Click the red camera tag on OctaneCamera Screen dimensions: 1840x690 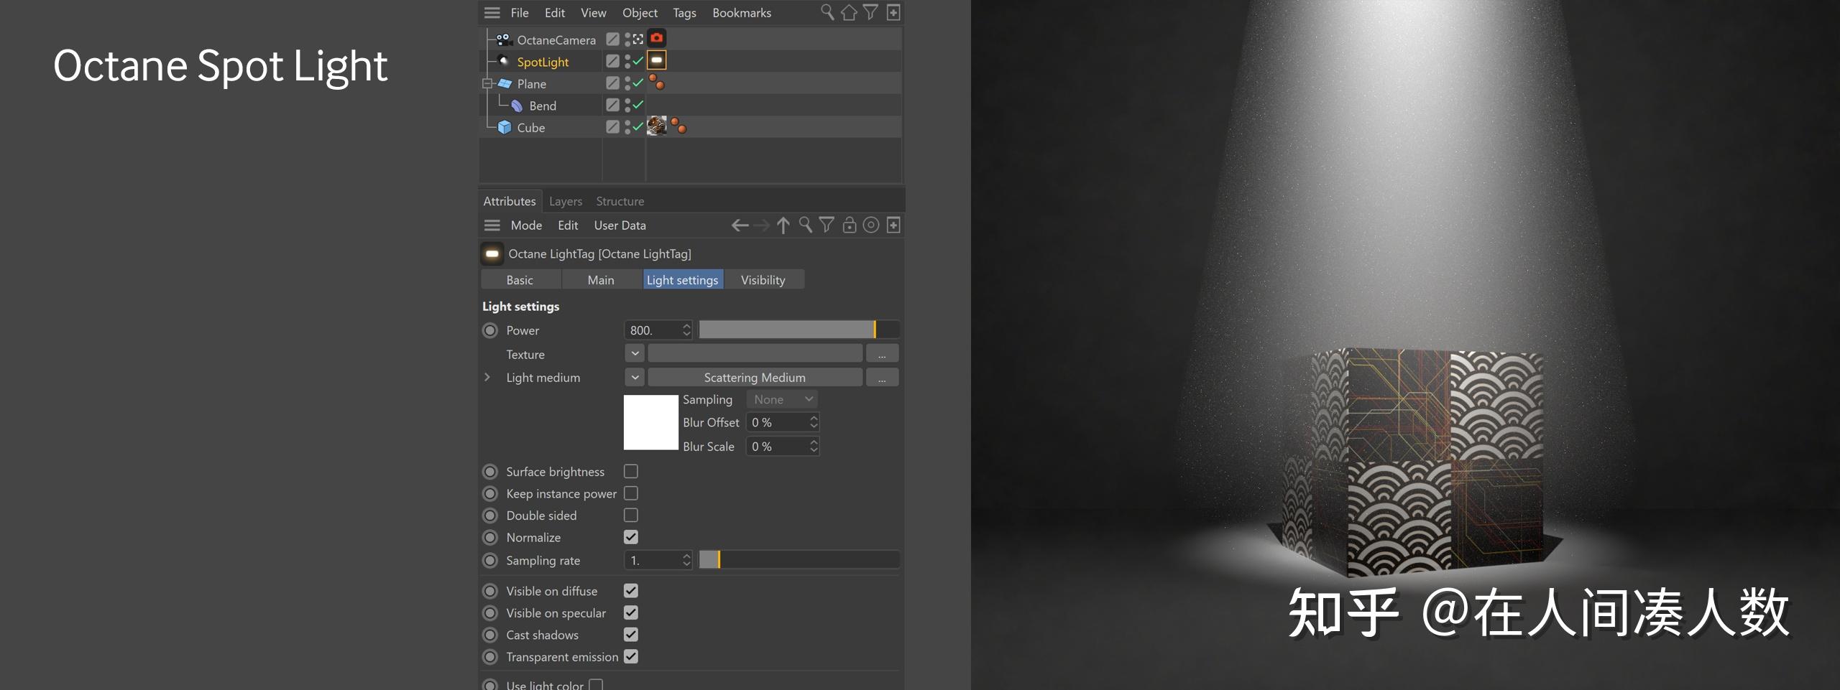tap(658, 38)
